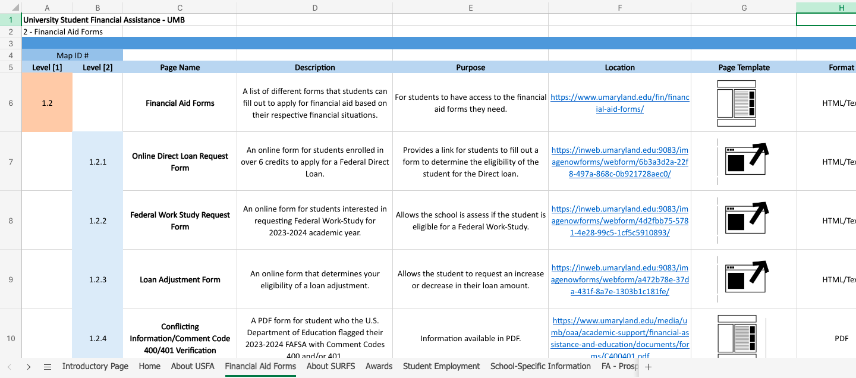Click the 'Online Direct Loan Request Form' cell
This screenshot has width=856, height=378.
(x=180, y=162)
